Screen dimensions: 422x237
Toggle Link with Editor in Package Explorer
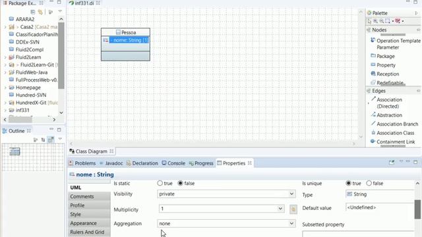click(40, 12)
